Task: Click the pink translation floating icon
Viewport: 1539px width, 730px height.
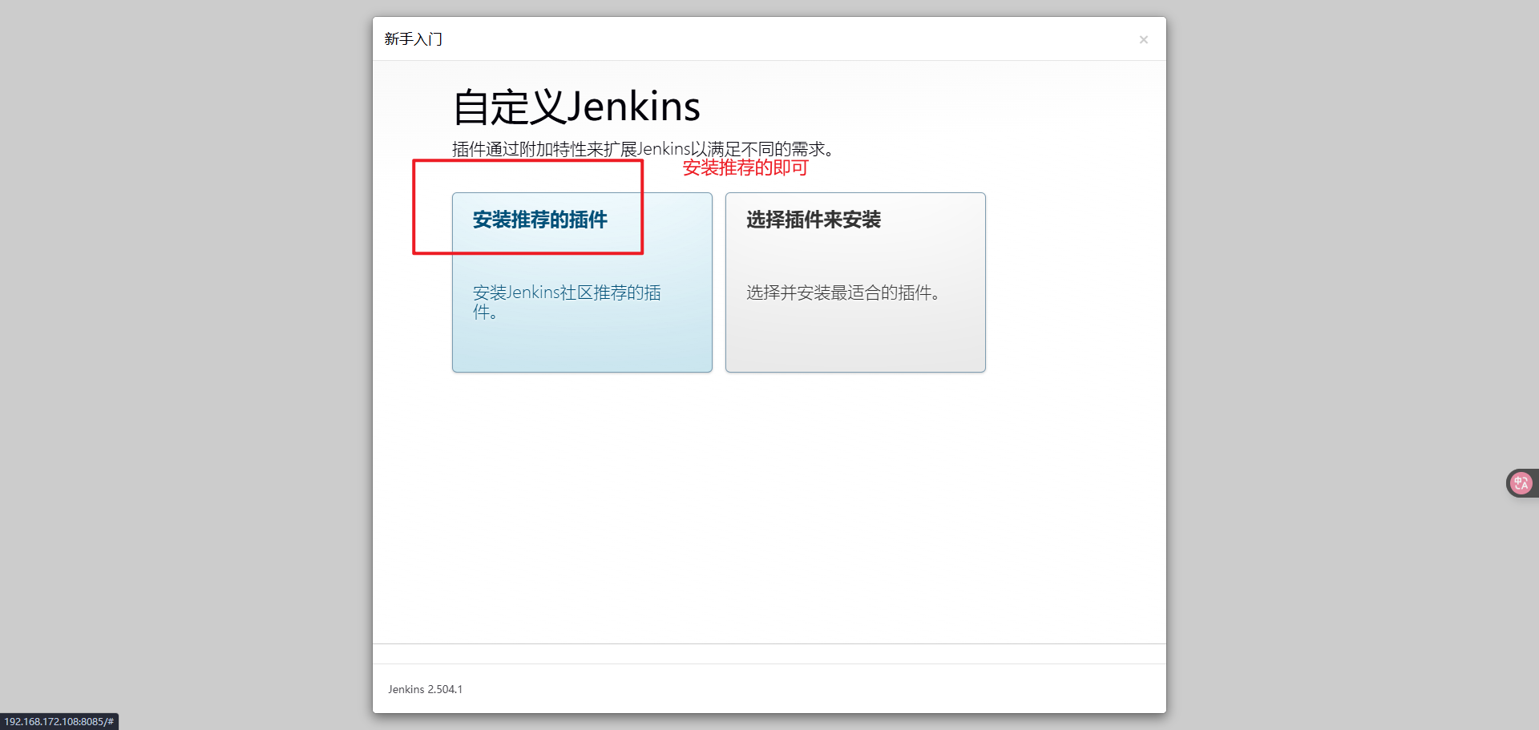Action: coord(1521,483)
